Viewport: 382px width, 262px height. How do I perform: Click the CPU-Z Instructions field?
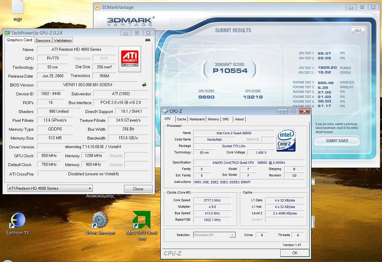coord(249,182)
